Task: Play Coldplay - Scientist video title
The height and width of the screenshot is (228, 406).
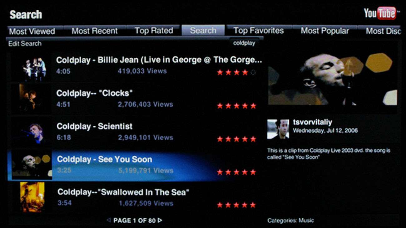Action: [x=95, y=126]
